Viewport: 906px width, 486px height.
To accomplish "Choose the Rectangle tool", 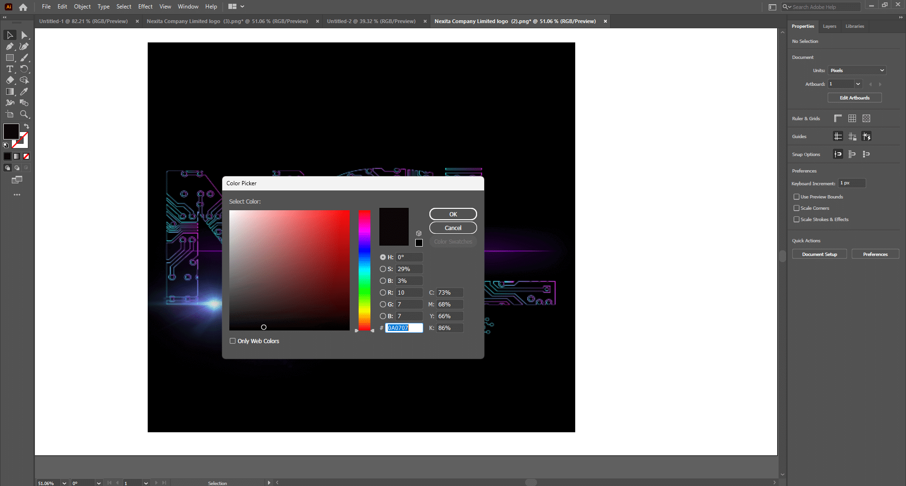I will [x=10, y=58].
